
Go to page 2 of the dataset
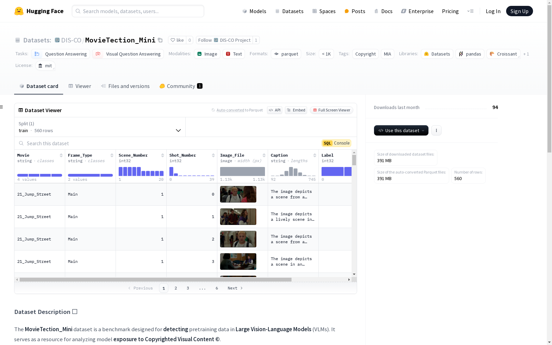[176, 288]
